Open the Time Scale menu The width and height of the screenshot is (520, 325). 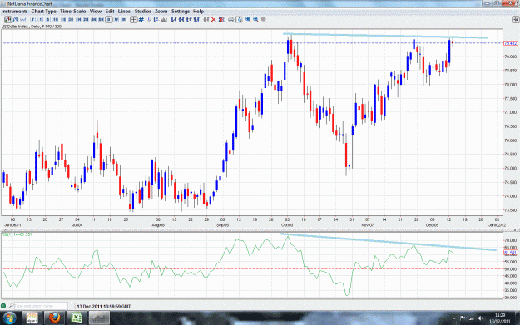[x=73, y=12]
